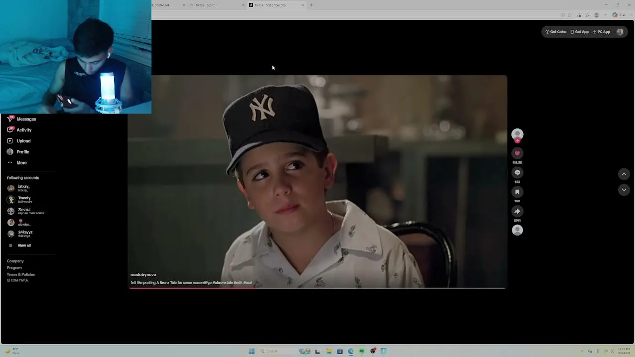Select the TikTok Make Your Day tab
Screen dimensions: 635x357
click(277, 5)
